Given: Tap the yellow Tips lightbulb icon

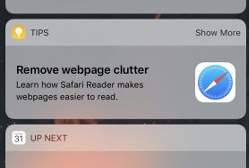Looking at the screenshot, I should (19, 32).
